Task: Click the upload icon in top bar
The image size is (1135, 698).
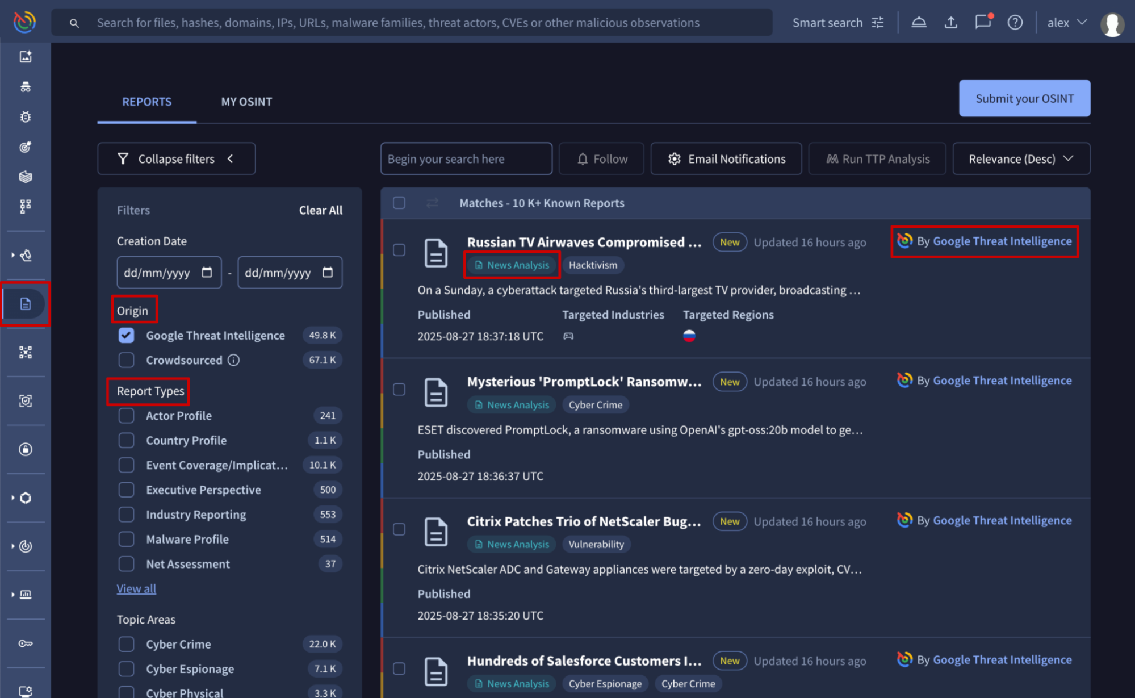Action: click(950, 22)
